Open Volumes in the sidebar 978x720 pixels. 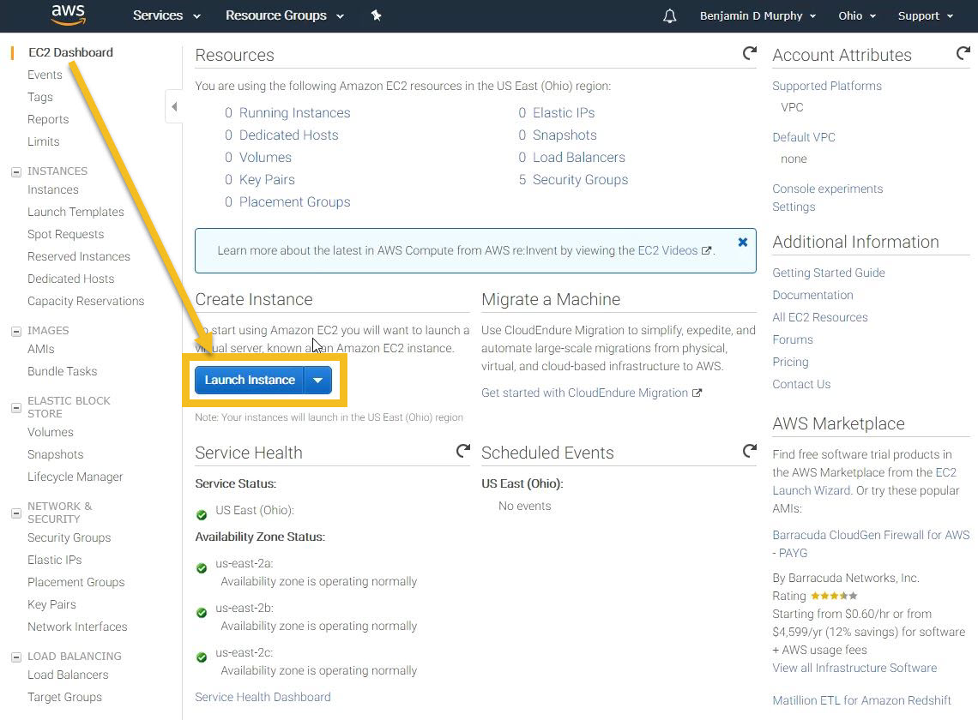click(50, 432)
